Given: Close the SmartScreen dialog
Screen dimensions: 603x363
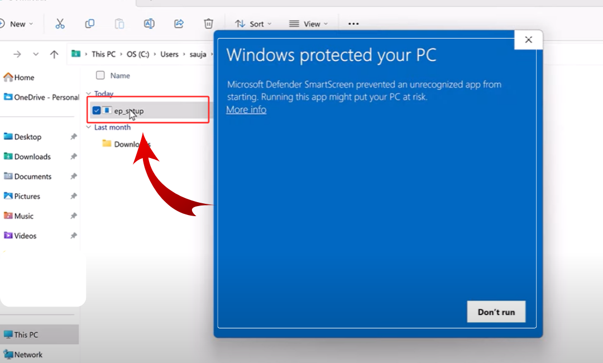Looking at the screenshot, I should tap(528, 40).
